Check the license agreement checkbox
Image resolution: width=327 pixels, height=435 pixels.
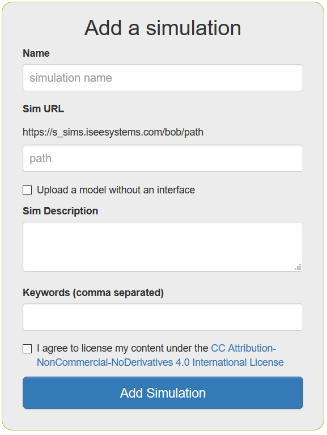pyautogui.click(x=27, y=349)
